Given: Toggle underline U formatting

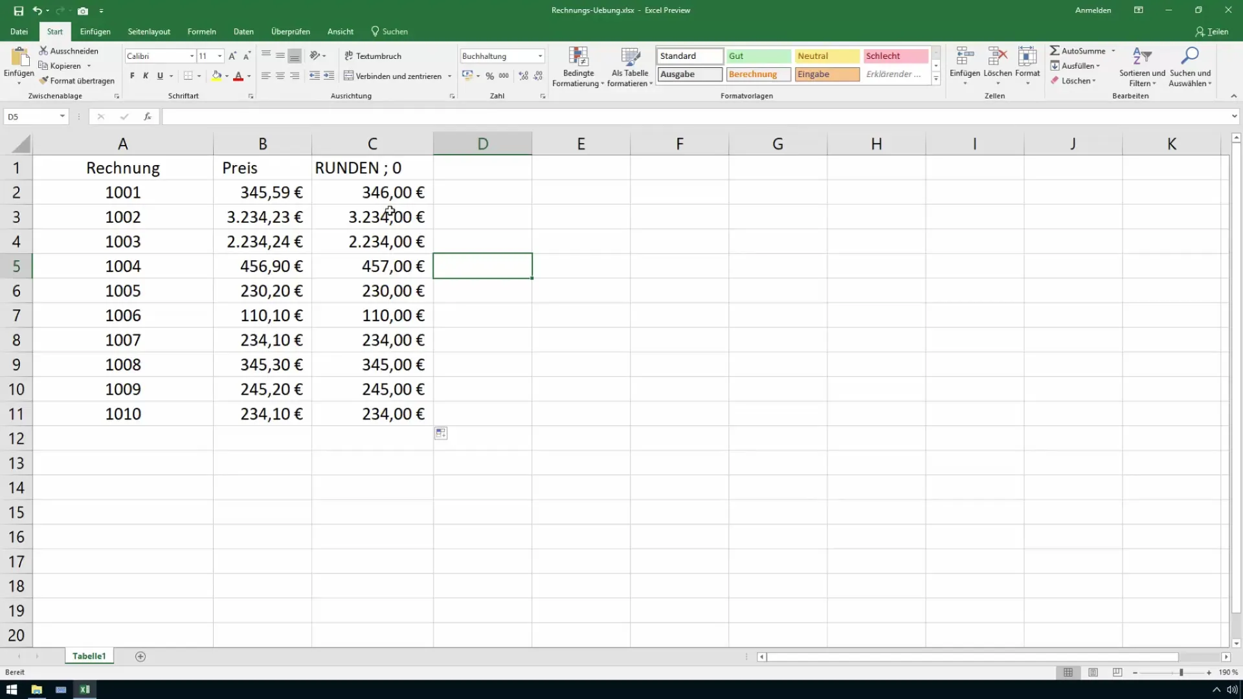Looking at the screenshot, I should [160, 76].
